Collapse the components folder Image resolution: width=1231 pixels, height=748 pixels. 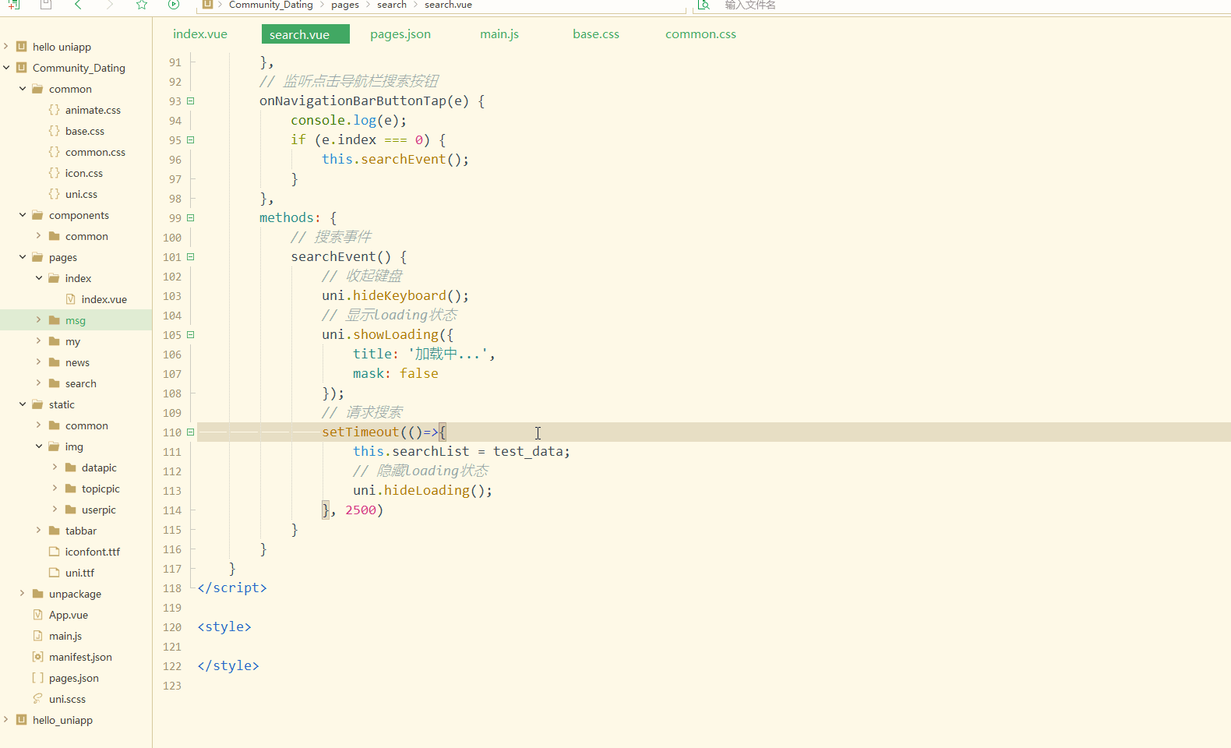[23, 215]
